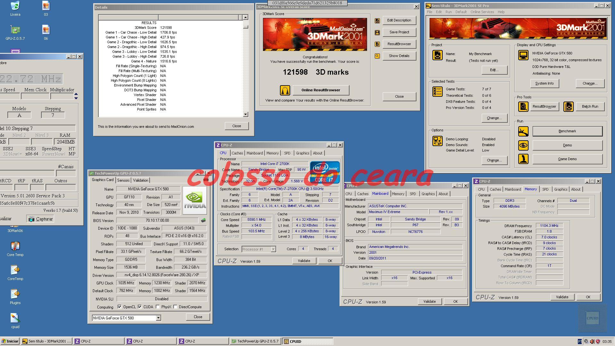
Task: Switch to SPD tab in CPU-Z Memory window
Action: click(545, 189)
